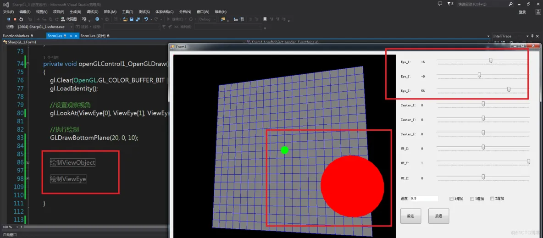Check the Z增加 checkbox
Screen dimensions: 543x238
tap(492, 199)
